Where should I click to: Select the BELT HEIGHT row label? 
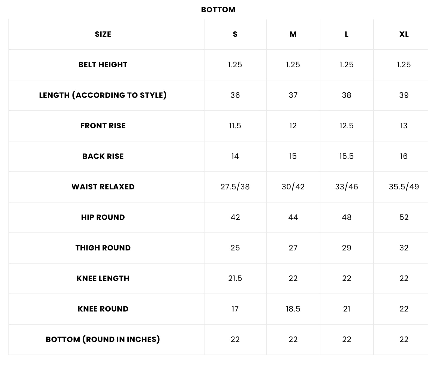click(x=103, y=65)
